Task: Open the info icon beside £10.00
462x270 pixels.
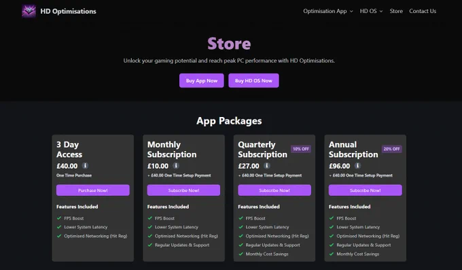Action: tap(176, 165)
